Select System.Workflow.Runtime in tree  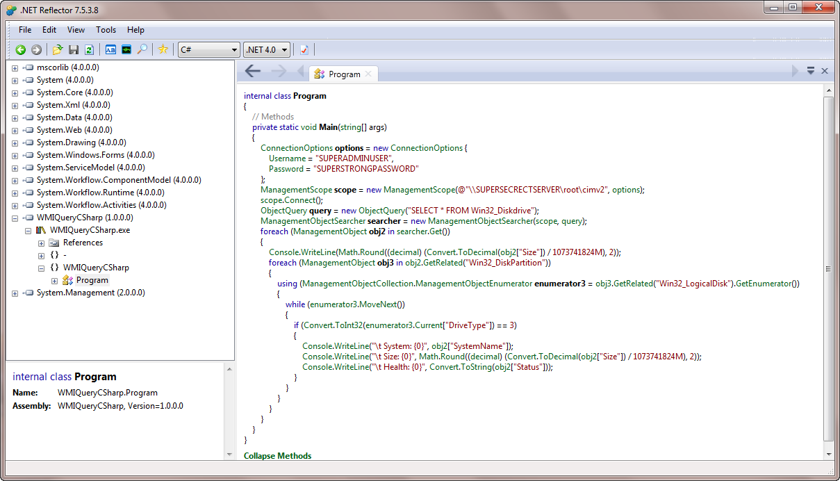(x=101, y=193)
